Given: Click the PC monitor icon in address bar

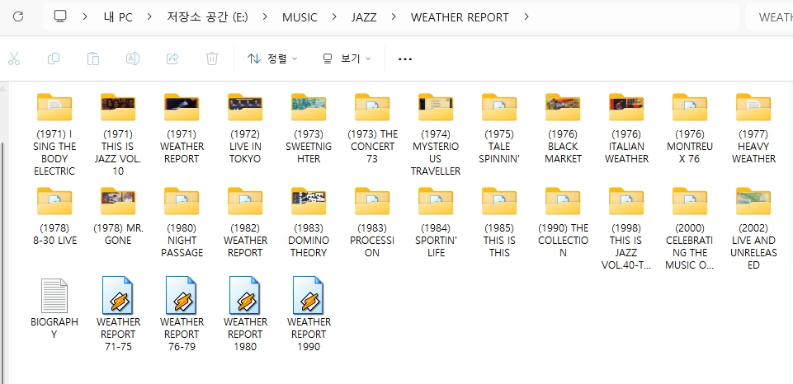Looking at the screenshot, I should click(x=60, y=16).
